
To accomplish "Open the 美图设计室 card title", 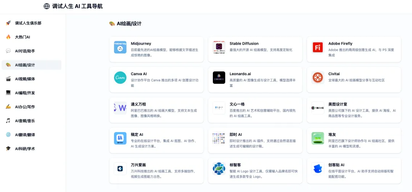I will tap(338, 105).
